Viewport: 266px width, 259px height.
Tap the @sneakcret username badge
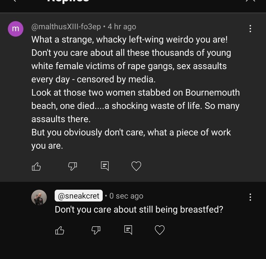coord(78,196)
